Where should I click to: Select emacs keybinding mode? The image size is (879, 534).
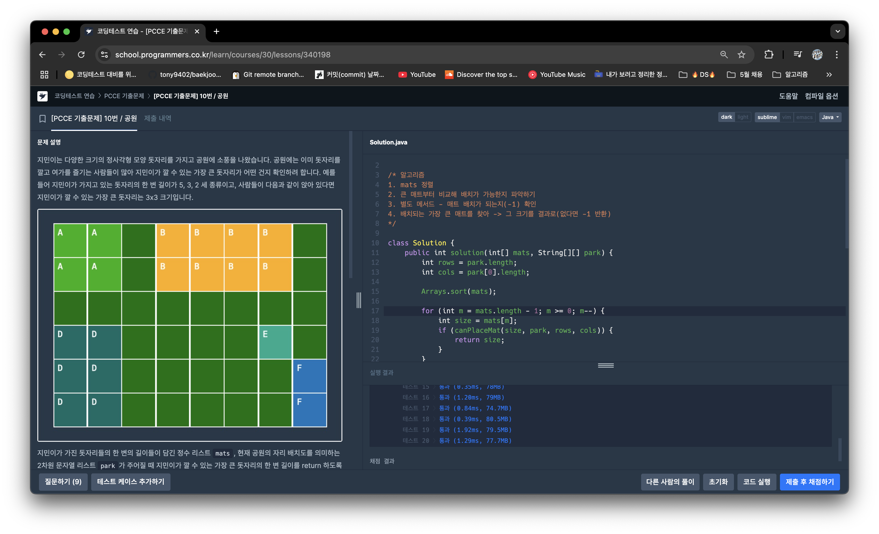(804, 117)
